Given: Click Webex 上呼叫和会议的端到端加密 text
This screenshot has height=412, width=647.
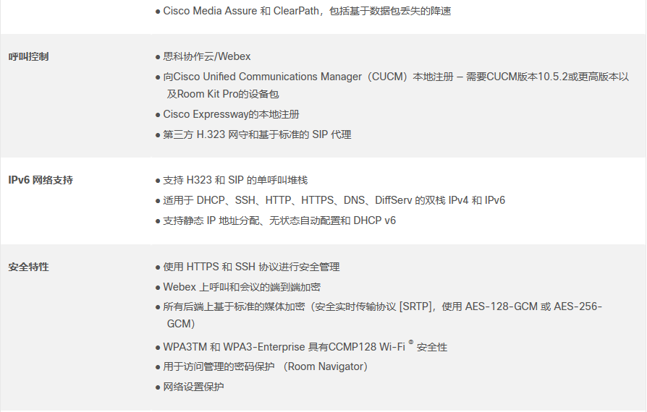Looking at the screenshot, I should pos(242,287).
